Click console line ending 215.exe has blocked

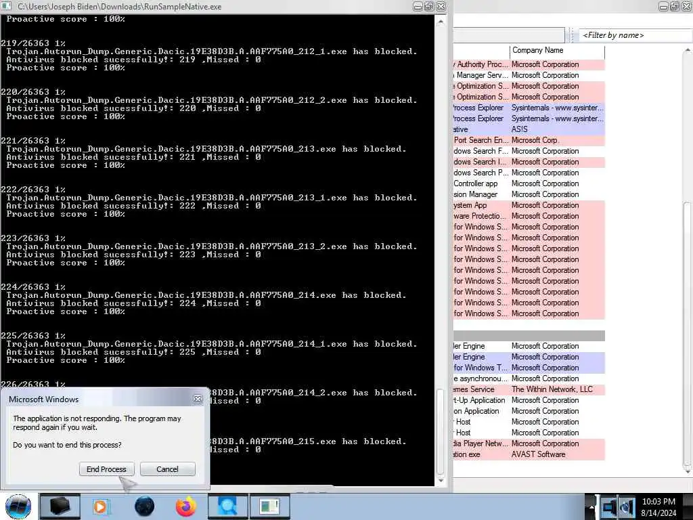click(x=308, y=441)
